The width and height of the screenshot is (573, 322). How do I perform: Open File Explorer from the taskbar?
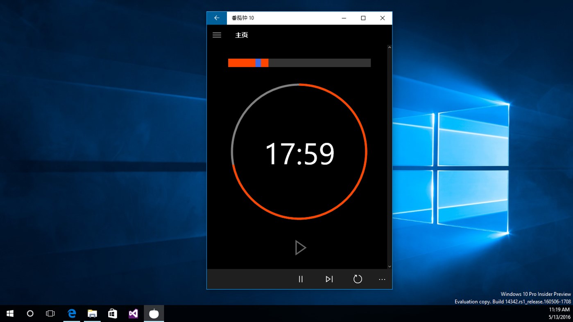click(x=92, y=313)
